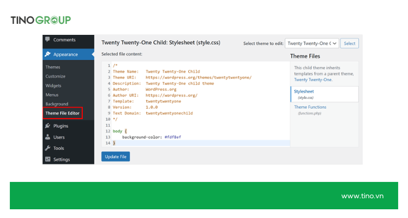
Task: Click the Template: twentytwentyone line
Action: point(147,101)
